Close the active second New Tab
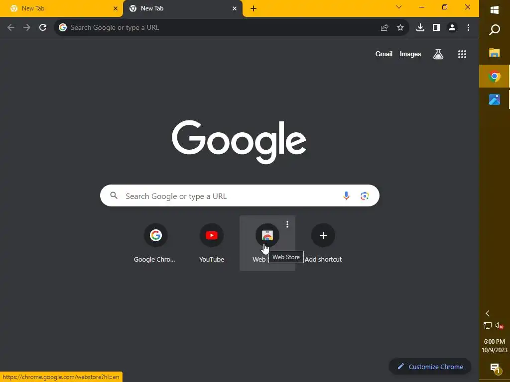The width and height of the screenshot is (510, 382). (235, 8)
